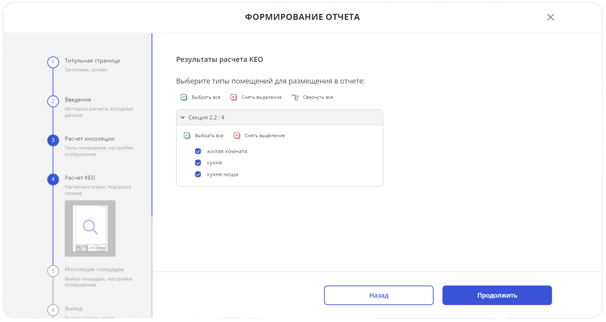Go to step 2 circle Введение
Image resolution: width=606 pixels, height=322 pixels.
[53, 101]
